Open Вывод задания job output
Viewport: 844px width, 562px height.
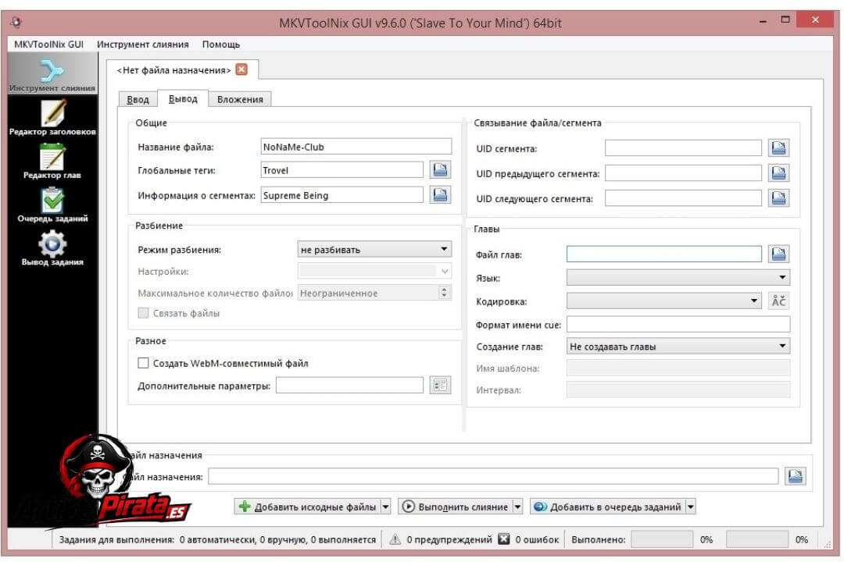pyautogui.click(x=52, y=248)
